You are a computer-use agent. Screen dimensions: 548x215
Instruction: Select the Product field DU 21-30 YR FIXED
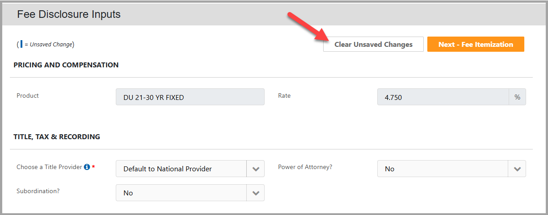pos(190,97)
